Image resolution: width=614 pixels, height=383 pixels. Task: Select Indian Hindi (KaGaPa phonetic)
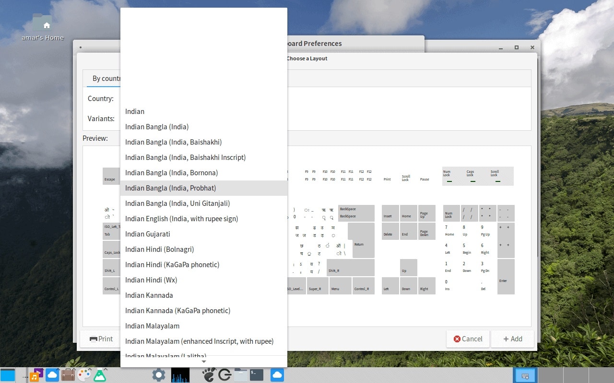[204, 265]
